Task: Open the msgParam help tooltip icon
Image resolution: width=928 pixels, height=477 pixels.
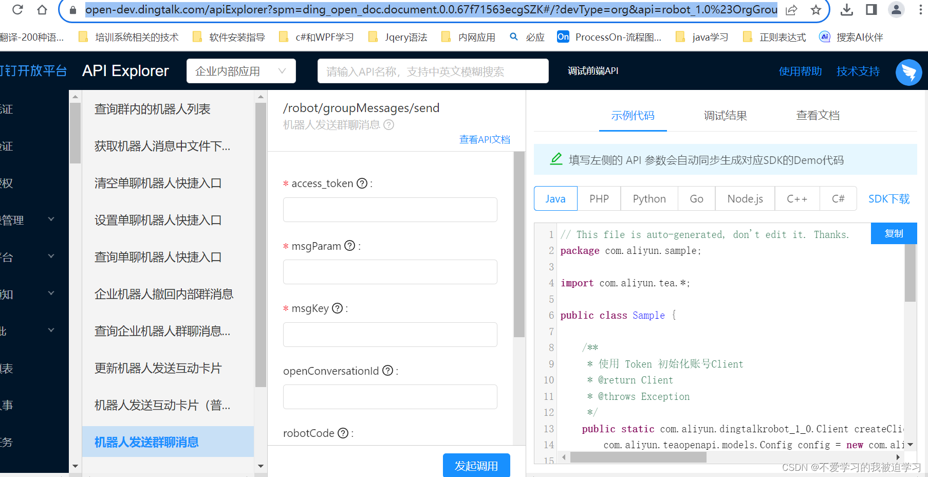Action: coord(350,246)
